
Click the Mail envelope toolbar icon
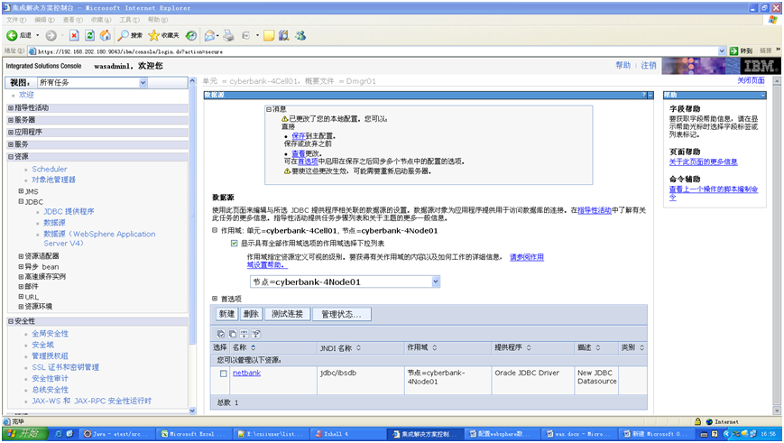click(x=209, y=35)
